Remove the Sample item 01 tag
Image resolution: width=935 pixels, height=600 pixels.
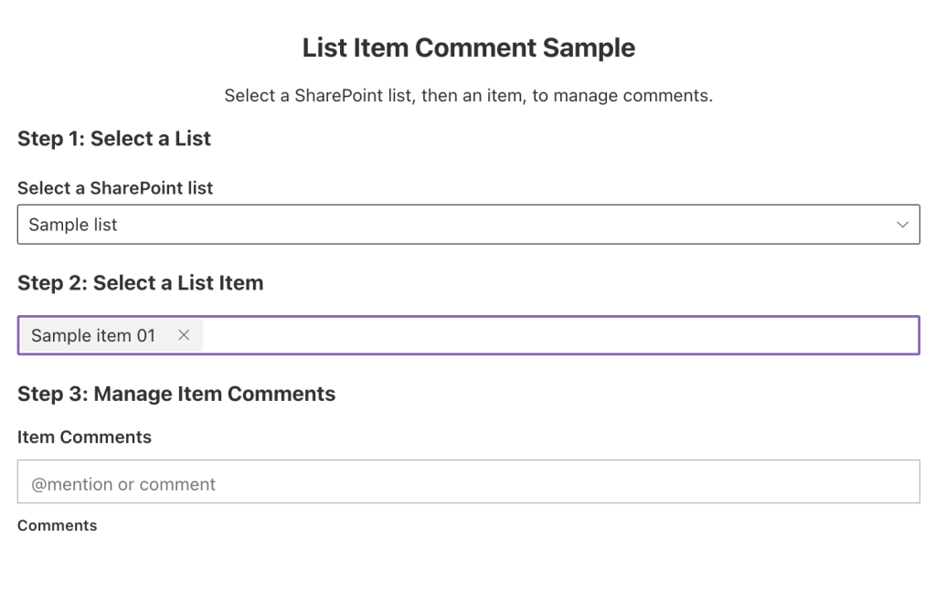184,335
